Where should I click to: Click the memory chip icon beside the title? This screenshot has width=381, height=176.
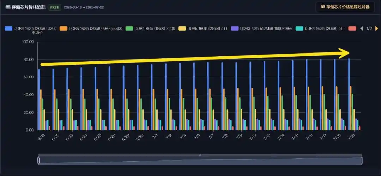click(8, 7)
